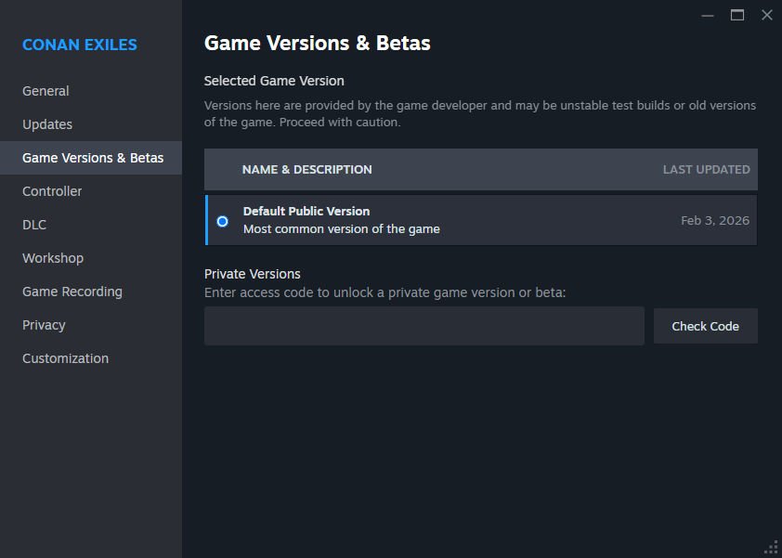Click the CONAN EXILES game title
This screenshot has width=782, height=558.
[80, 45]
